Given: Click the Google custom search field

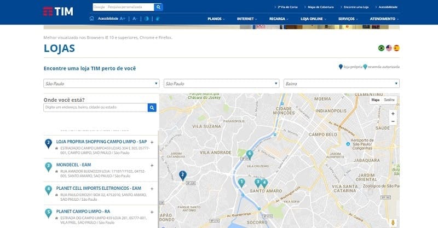Looking at the screenshot, I should pos(123,7).
